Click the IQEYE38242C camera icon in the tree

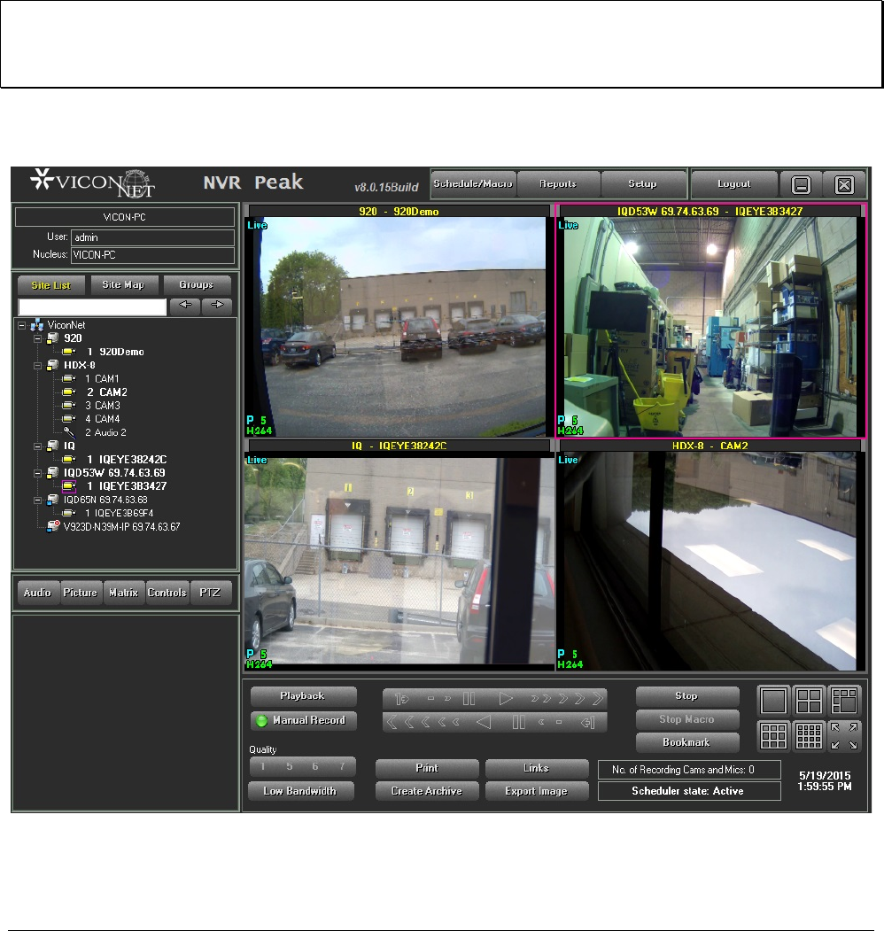coord(69,459)
